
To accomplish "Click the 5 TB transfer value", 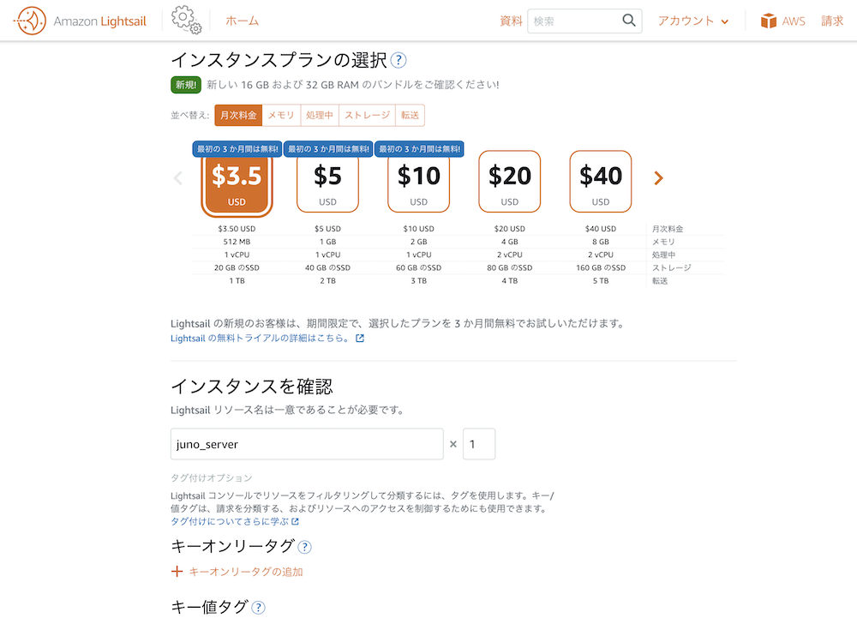I will pos(601,281).
